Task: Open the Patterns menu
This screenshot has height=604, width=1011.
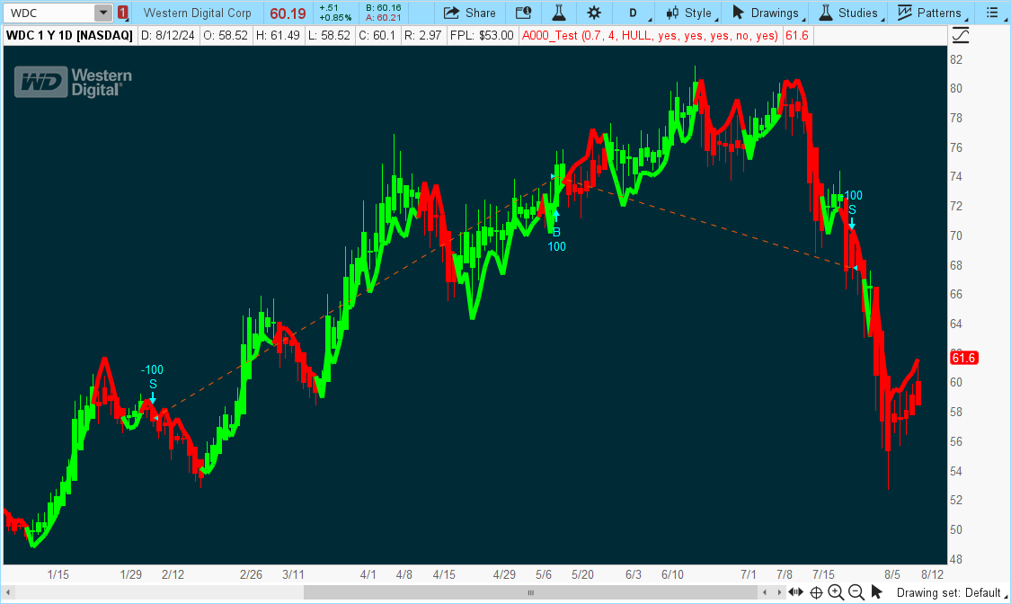Action: click(931, 13)
